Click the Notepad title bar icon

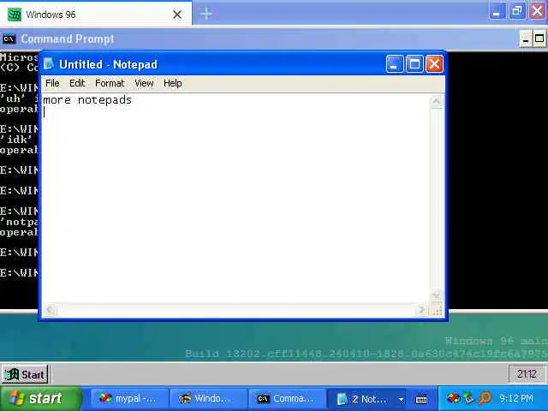click(x=49, y=64)
